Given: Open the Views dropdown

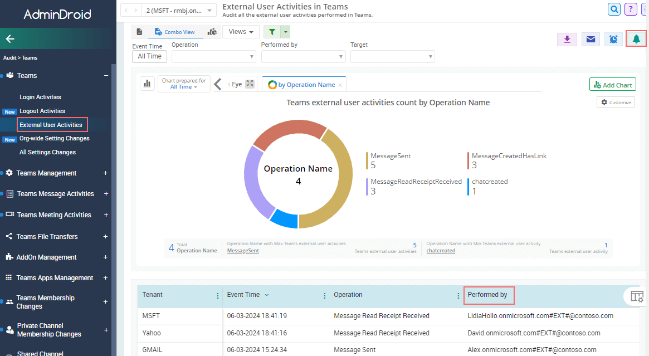Looking at the screenshot, I should coord(240,32).
